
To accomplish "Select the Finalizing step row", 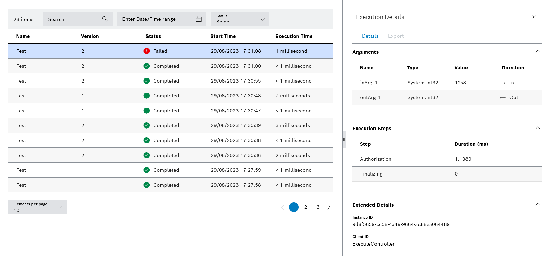I will [447, 174].
